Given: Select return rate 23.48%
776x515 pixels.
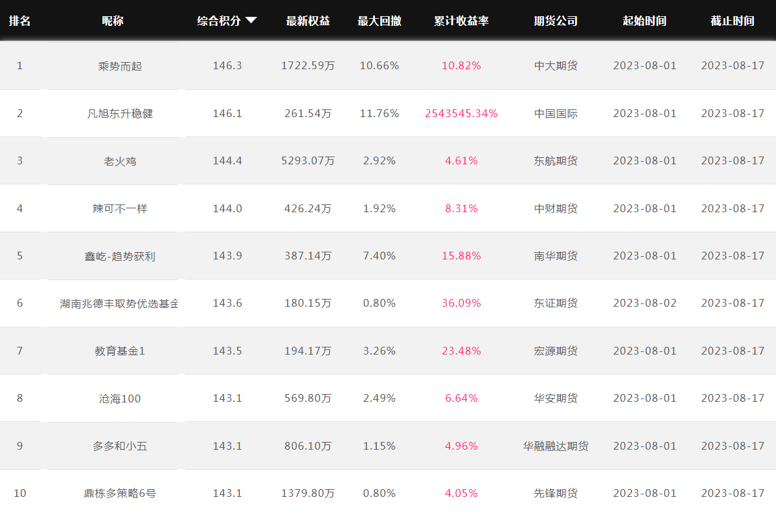Looking at the screenshot, I should point(461,351).
